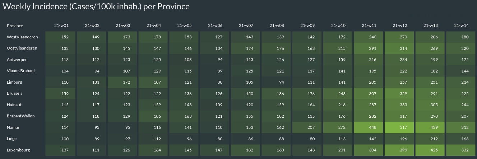Click the 21-w14 column header
477x159 pixels.
[461, 25]
